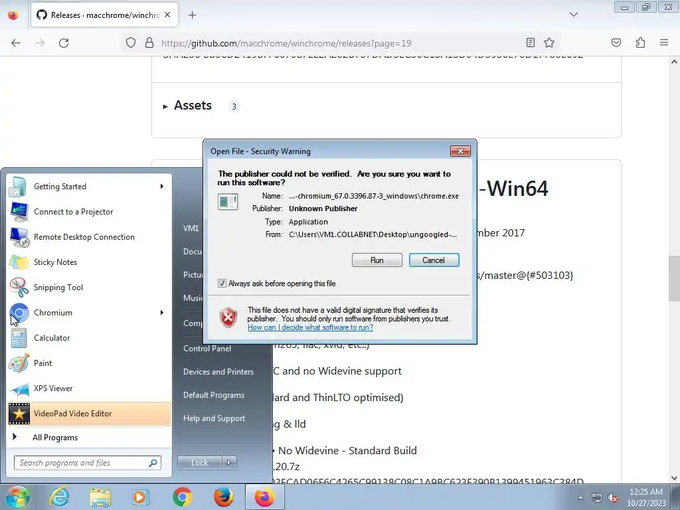Open Windows Explorer from taskbar
Viewport: 680px width, 510px height.
click(x=100, y=497)
